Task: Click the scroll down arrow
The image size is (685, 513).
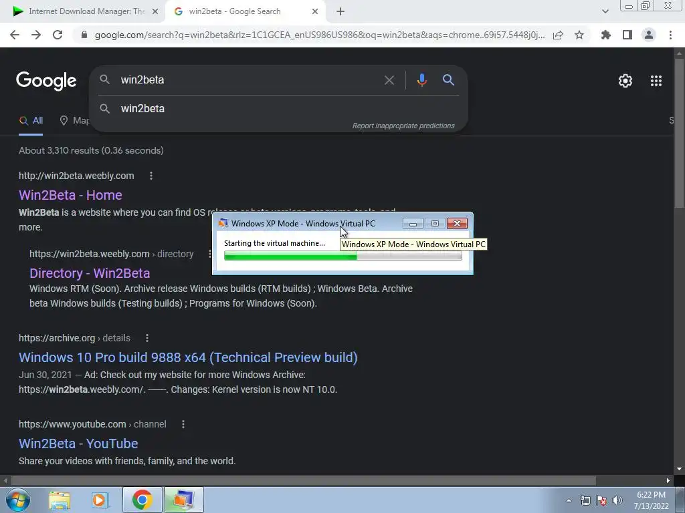Action: pos(680,469)
